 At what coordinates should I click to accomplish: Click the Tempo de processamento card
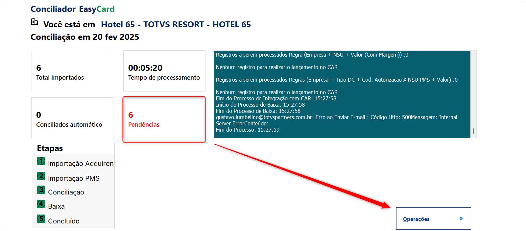click(x=164, y=71)
